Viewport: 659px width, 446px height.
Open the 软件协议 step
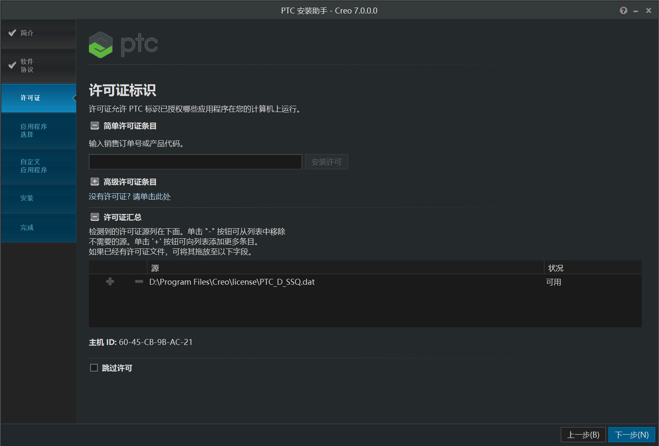[x=38, y=66]
